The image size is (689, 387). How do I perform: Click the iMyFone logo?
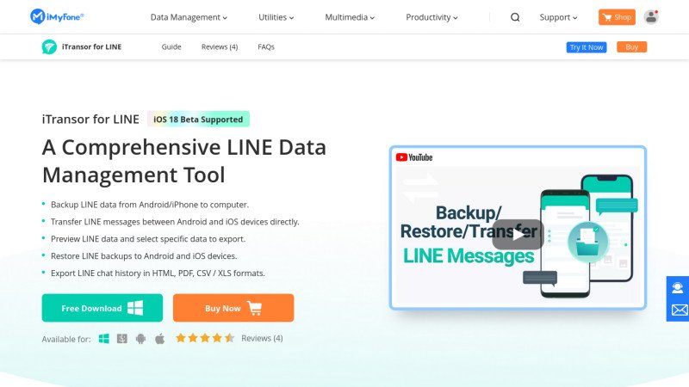(x=57, y=16)
